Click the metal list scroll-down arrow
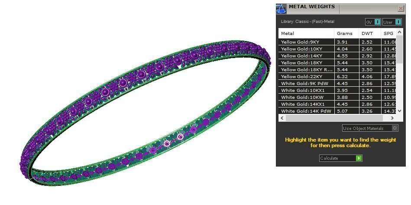This screenshot has width=411, height=205. (x=399, y=111)
